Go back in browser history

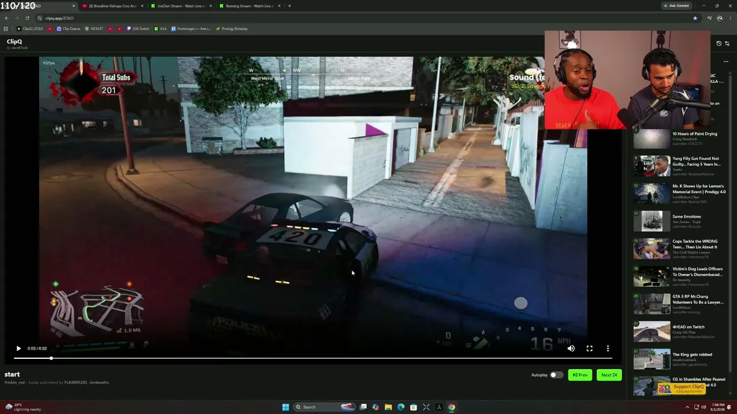click(x=6, y=18)
